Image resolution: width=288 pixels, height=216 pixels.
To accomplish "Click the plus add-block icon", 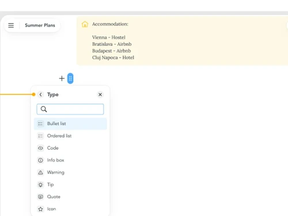I will click(x=62, y=78).
